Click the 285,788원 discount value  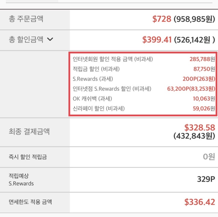click(202, 59)
